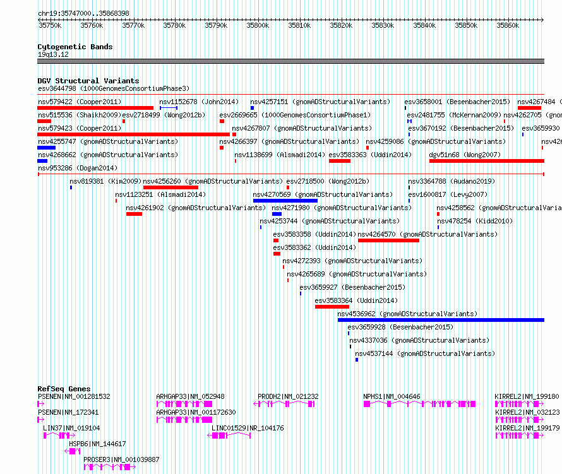Click the red bar under esv3583363 (Uddin2014)
Image resolution: width=562 pixels, height=474 pixels.
pyautogui.click(x=340, y=161)
